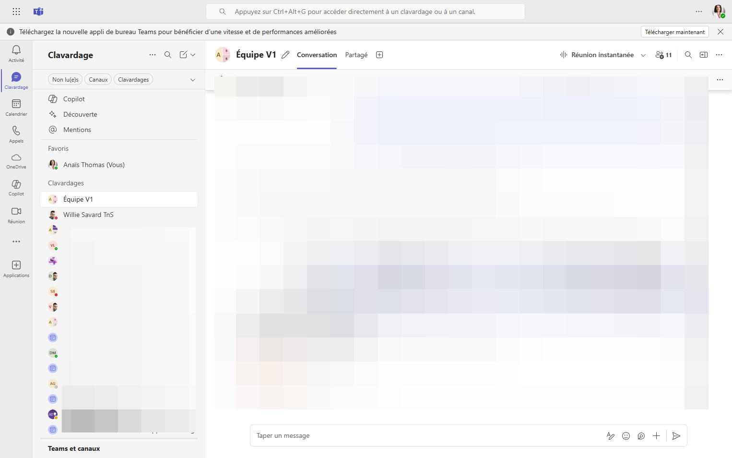Open the Équipe V1 group avatar in the header
732x458 pixels.
pyautogui.click(x=223, y=55)
